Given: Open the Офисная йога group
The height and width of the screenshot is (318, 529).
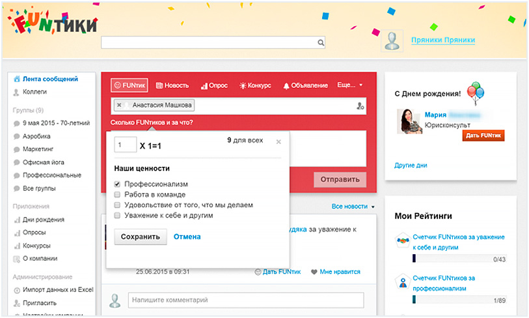Looking at the screenshot, I should (43, 162).
